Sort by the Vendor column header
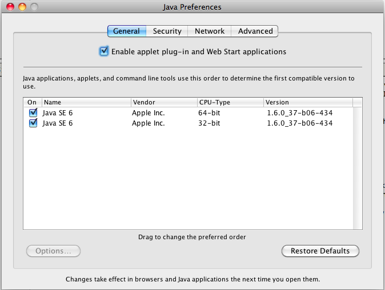This screenshot has height=290, width=385. tap(164, 102)
